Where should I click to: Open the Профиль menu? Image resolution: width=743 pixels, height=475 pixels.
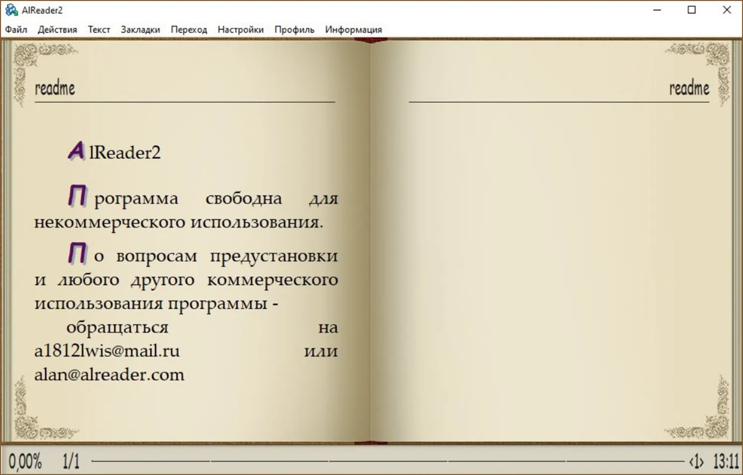294,30
